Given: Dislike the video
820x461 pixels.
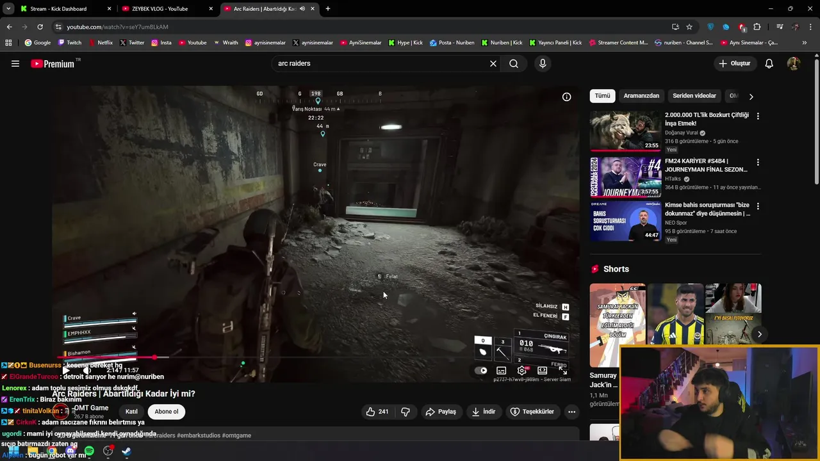Looking at the screenshot, I should point(406,412).
